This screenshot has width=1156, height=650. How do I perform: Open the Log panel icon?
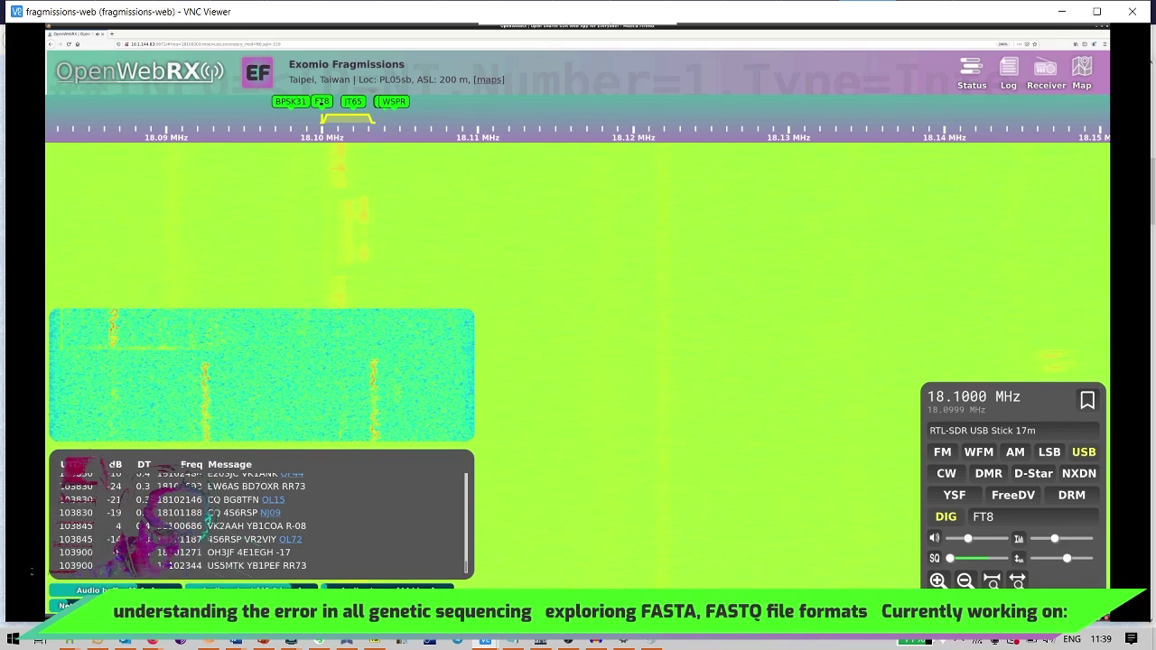pos(1008,74)
